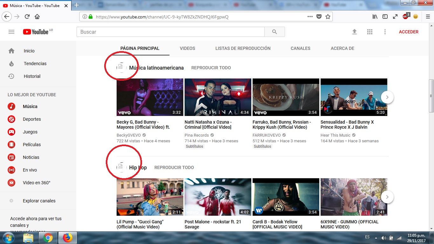Play the Post Malone rockstar thumbnail
The height and width of the screenshot is (244, 434).
tap(218, 197)
